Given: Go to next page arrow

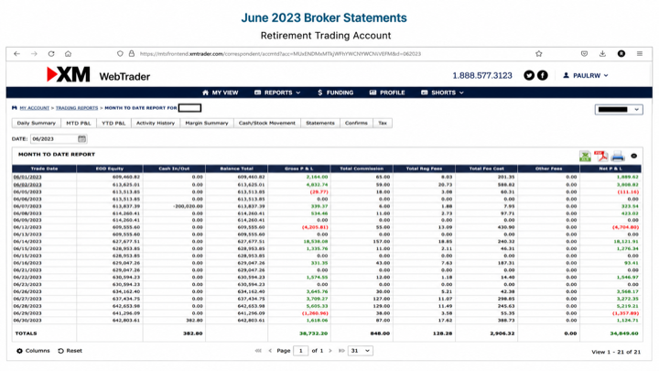Looking at the screenshot, I should click(x=330, y=351).
